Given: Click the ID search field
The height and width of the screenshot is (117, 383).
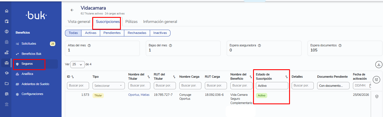Looking at the screenshot, I should point(78,86).
